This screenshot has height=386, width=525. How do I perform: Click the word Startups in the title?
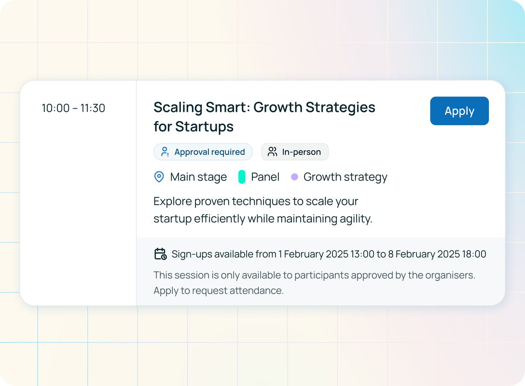[x=204, y=127]
